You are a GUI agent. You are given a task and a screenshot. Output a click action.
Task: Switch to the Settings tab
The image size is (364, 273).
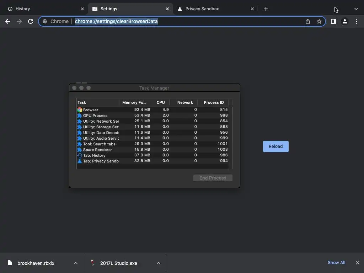click(130, 9)
